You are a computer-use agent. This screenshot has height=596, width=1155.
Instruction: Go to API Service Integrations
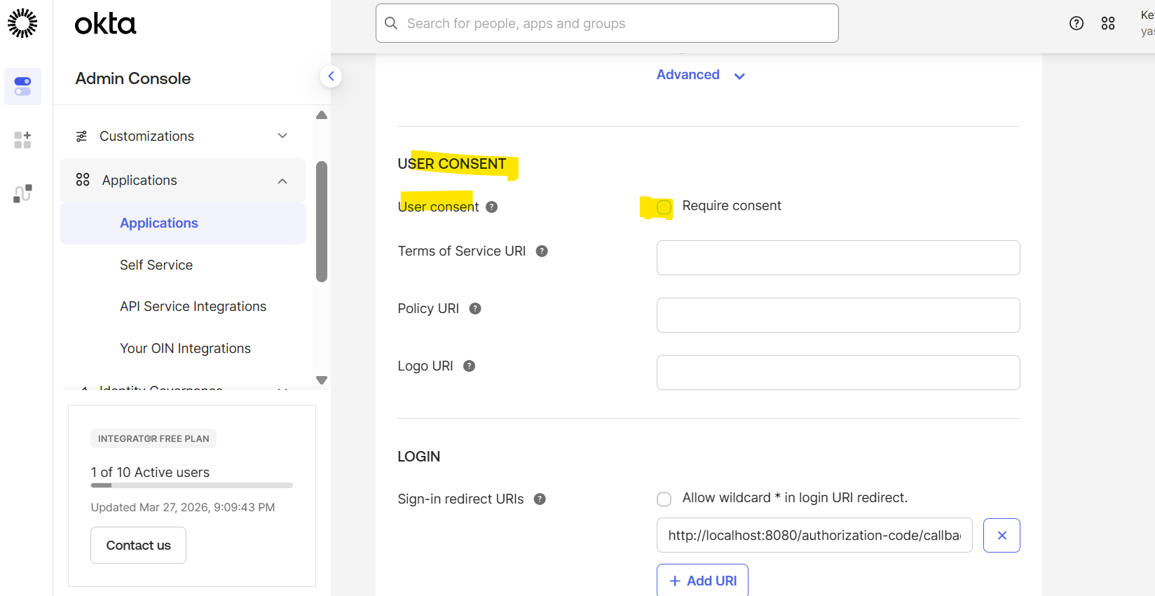193,306
